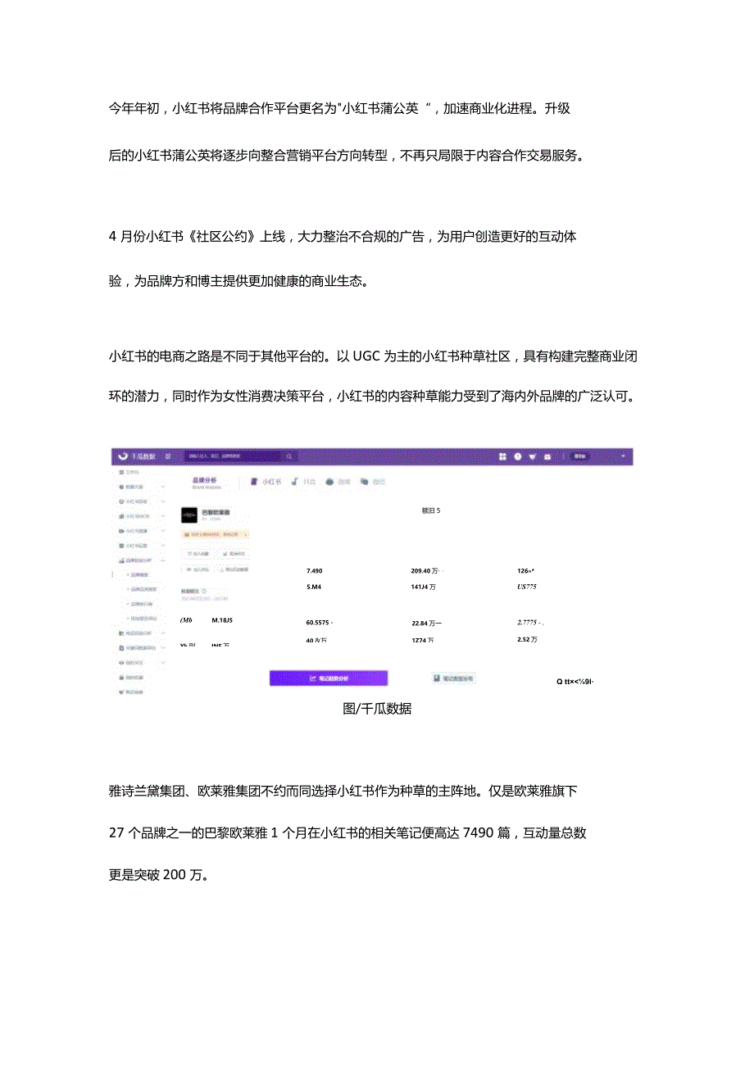Click the orange promotional banner on the brand card
This screenshot has height=1066, width=754.
point(216,534)
